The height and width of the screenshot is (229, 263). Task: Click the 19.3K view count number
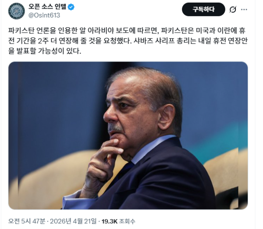pos(109,221)
